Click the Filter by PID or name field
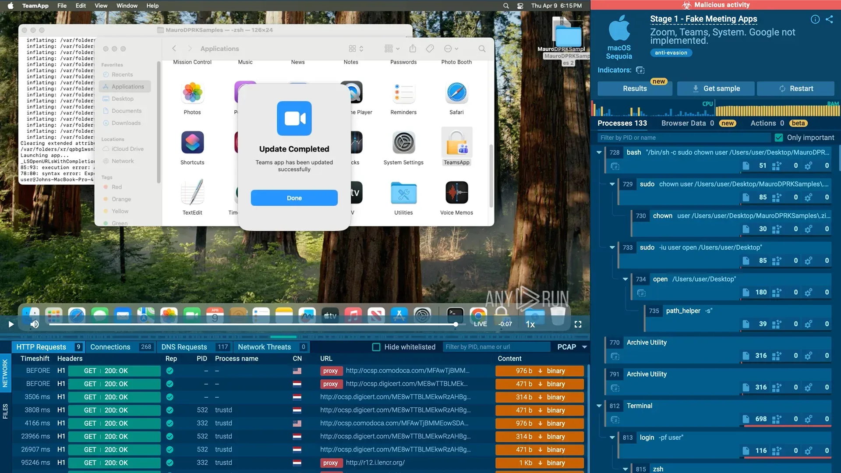Screen dimensions: 841x473 (x=684, y=138)
